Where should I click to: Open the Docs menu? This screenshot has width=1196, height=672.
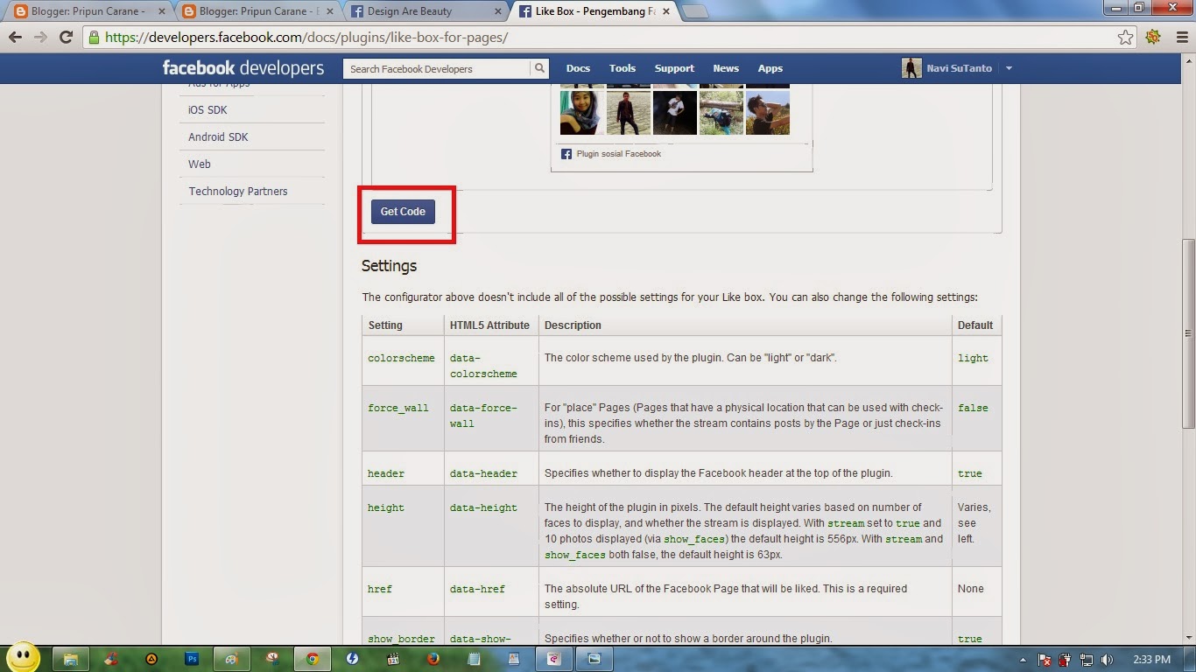coord(578,67)
